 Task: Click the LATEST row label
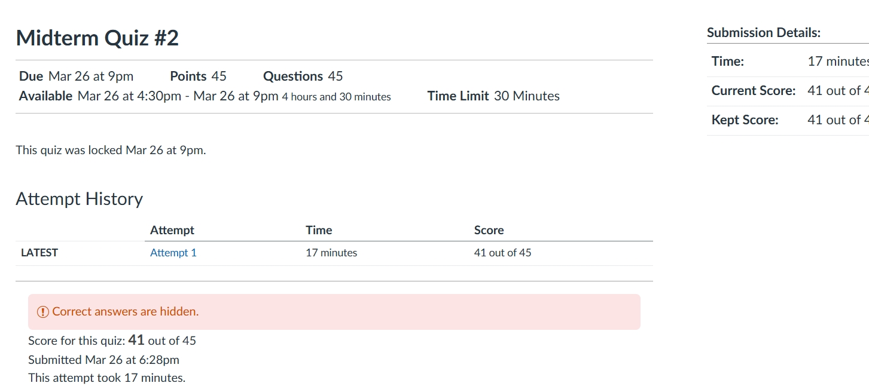pyautogui.click(x=39, y=253)
